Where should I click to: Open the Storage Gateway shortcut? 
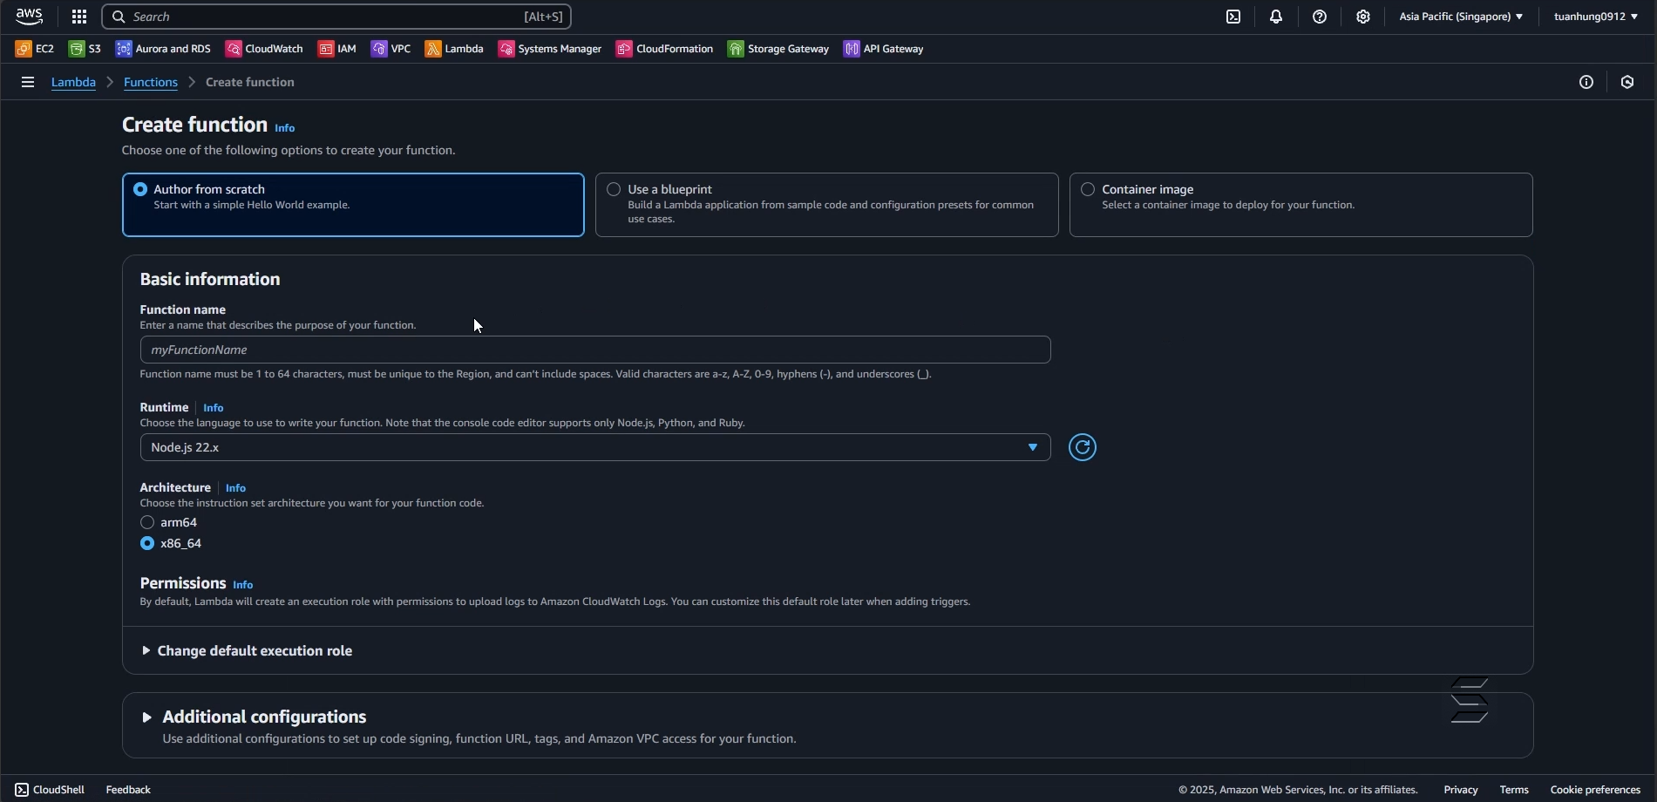pyautogui.click(x=778, y=49)
